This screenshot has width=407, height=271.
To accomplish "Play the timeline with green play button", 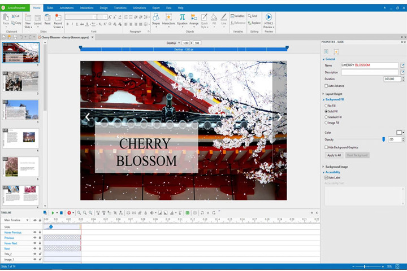I will click(53, 213).
